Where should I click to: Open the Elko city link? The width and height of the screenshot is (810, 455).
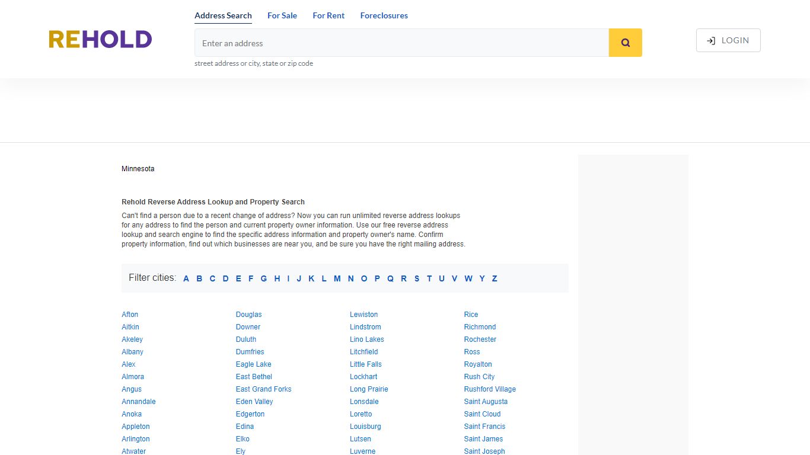click(243, 439)
